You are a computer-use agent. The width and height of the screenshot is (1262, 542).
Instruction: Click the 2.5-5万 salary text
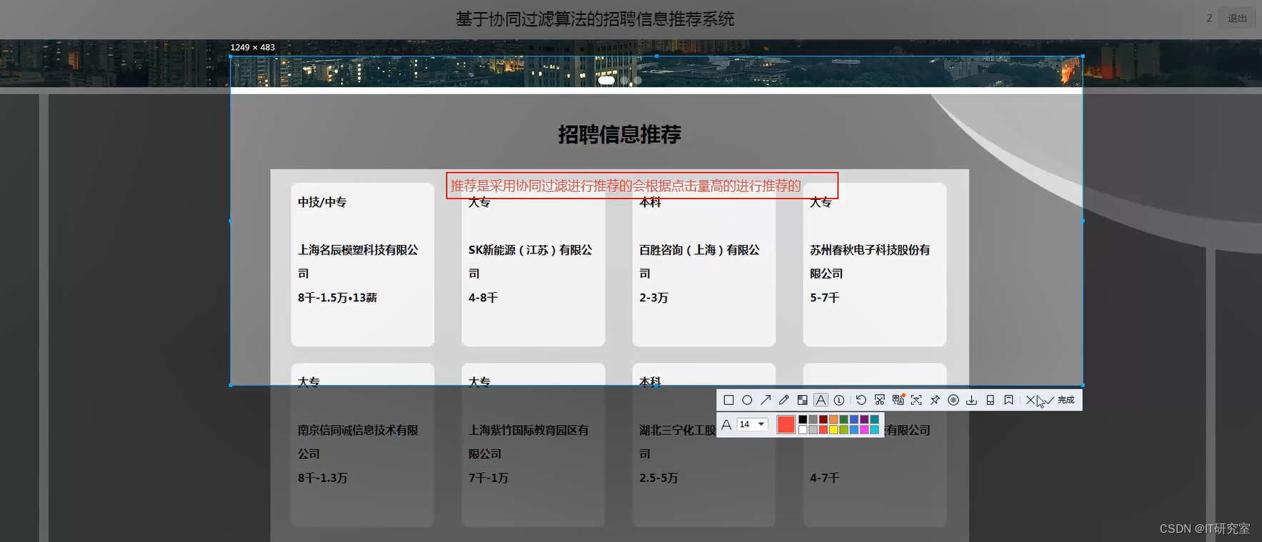[658, 478]
